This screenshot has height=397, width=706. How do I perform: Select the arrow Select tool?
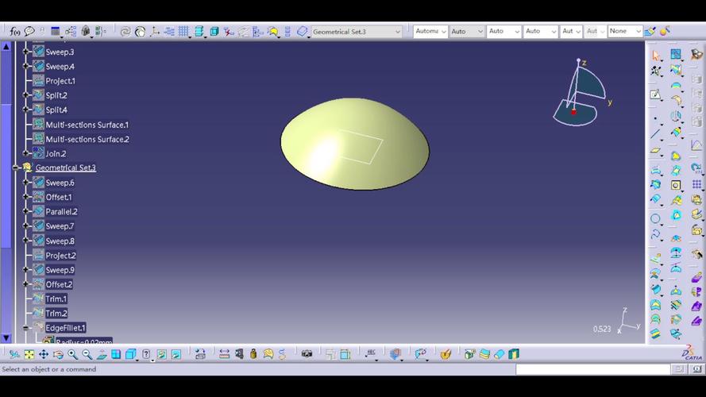click(656, 56)
